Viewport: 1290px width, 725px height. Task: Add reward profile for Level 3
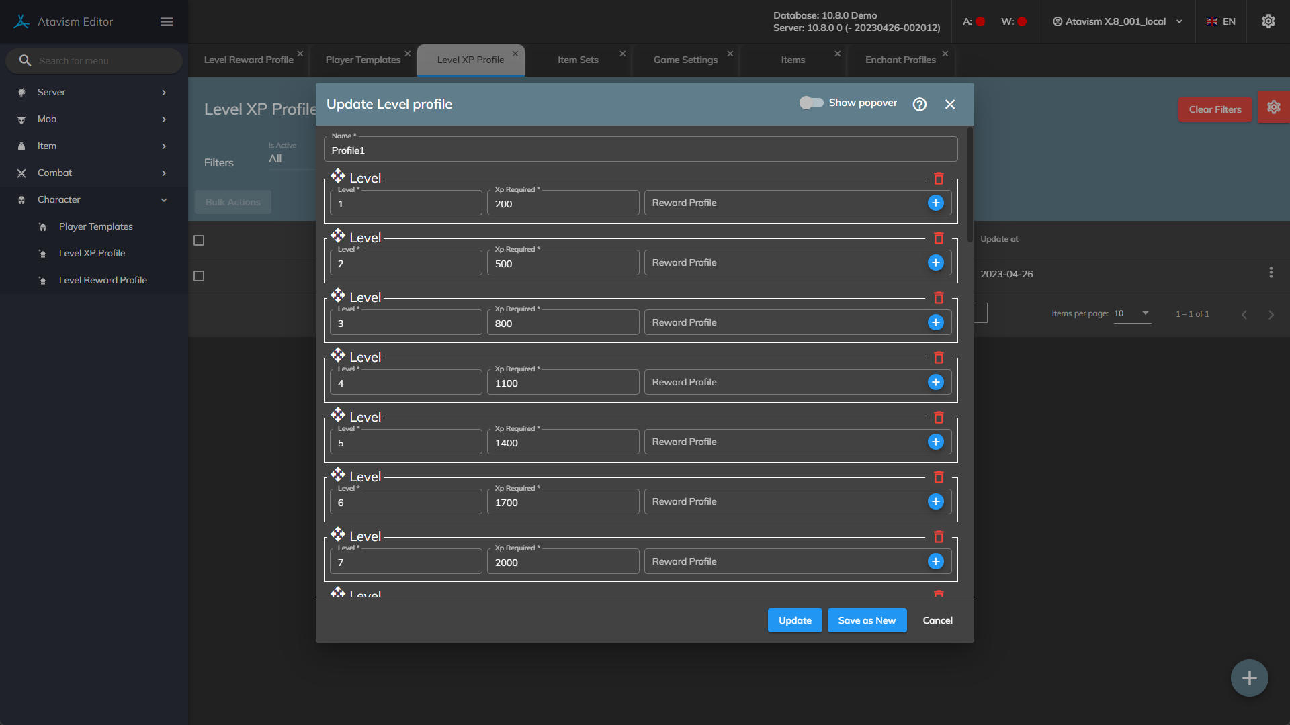tap(935, 322)
